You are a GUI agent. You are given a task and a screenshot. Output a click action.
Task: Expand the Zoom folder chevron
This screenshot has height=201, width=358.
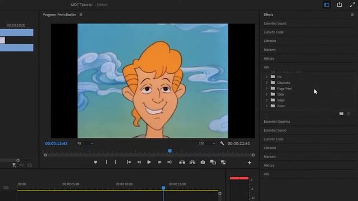(267, 106)
